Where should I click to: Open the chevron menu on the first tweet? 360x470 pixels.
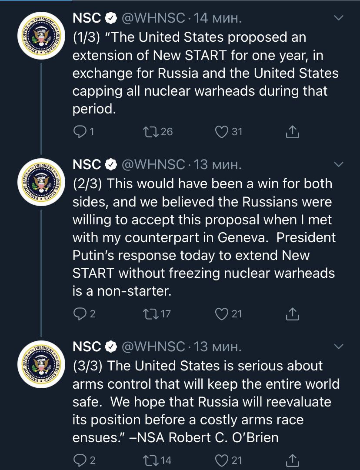338,18
